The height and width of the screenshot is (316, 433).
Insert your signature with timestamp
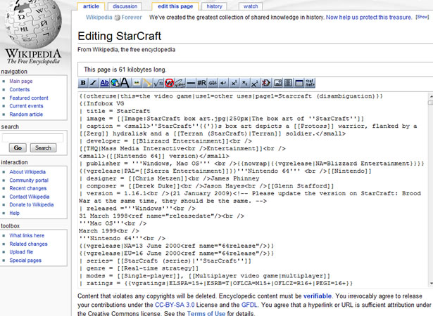(180, 83)
